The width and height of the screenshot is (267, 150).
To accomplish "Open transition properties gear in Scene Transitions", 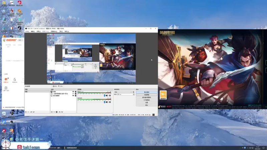I will coord(133,92).
